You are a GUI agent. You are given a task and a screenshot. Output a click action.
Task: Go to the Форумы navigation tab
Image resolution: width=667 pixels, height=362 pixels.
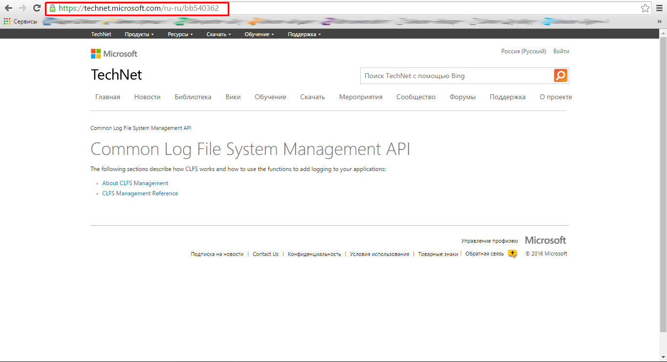pos(462,97)
